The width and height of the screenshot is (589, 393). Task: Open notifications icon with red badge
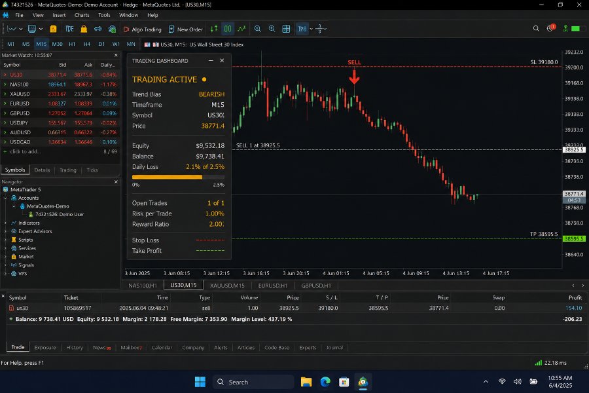[x=551, y=28]
